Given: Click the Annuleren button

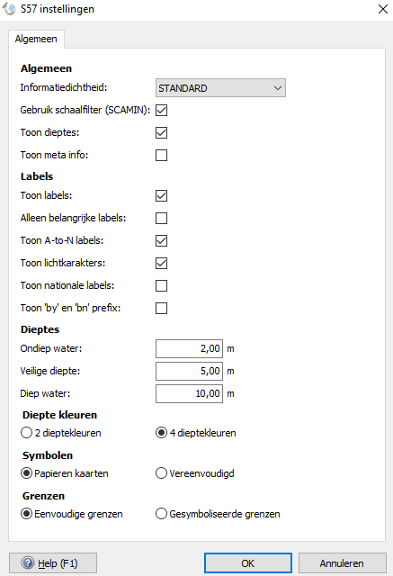Looking at the screenshot, I should [x=342, y=563].
